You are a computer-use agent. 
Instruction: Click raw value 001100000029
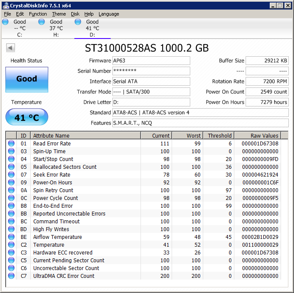tap(260, 245)
